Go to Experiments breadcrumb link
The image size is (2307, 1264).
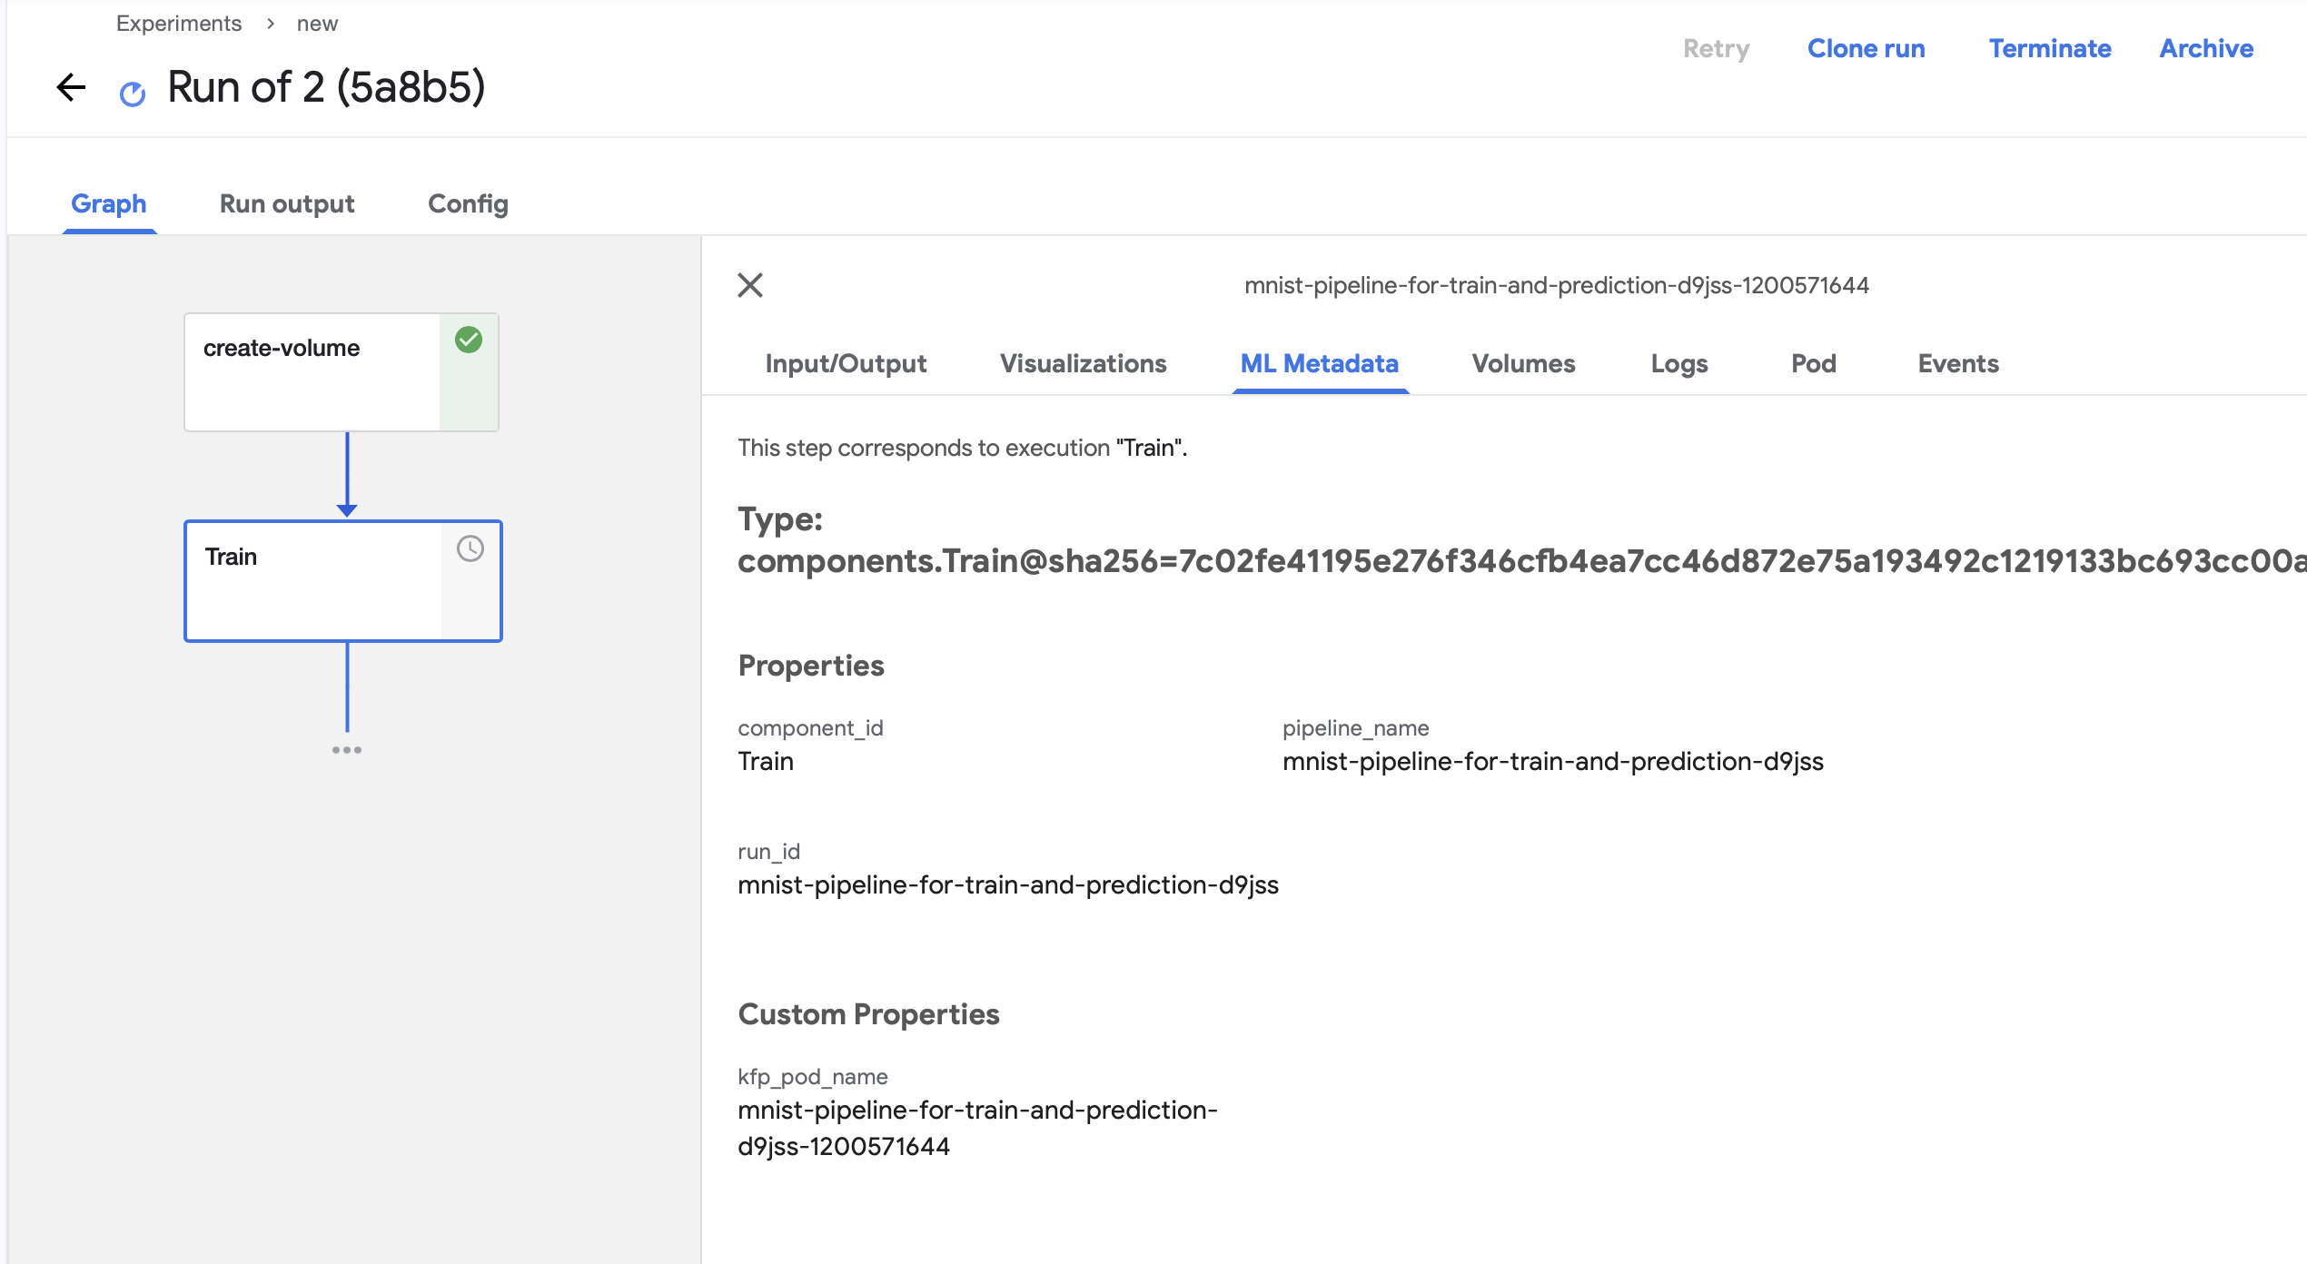tap(179, 24)
